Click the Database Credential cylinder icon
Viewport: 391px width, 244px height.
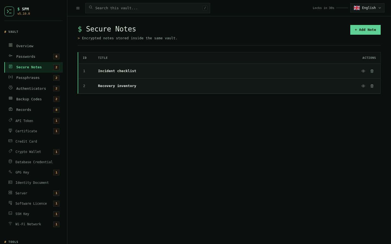tap(10, 161)
